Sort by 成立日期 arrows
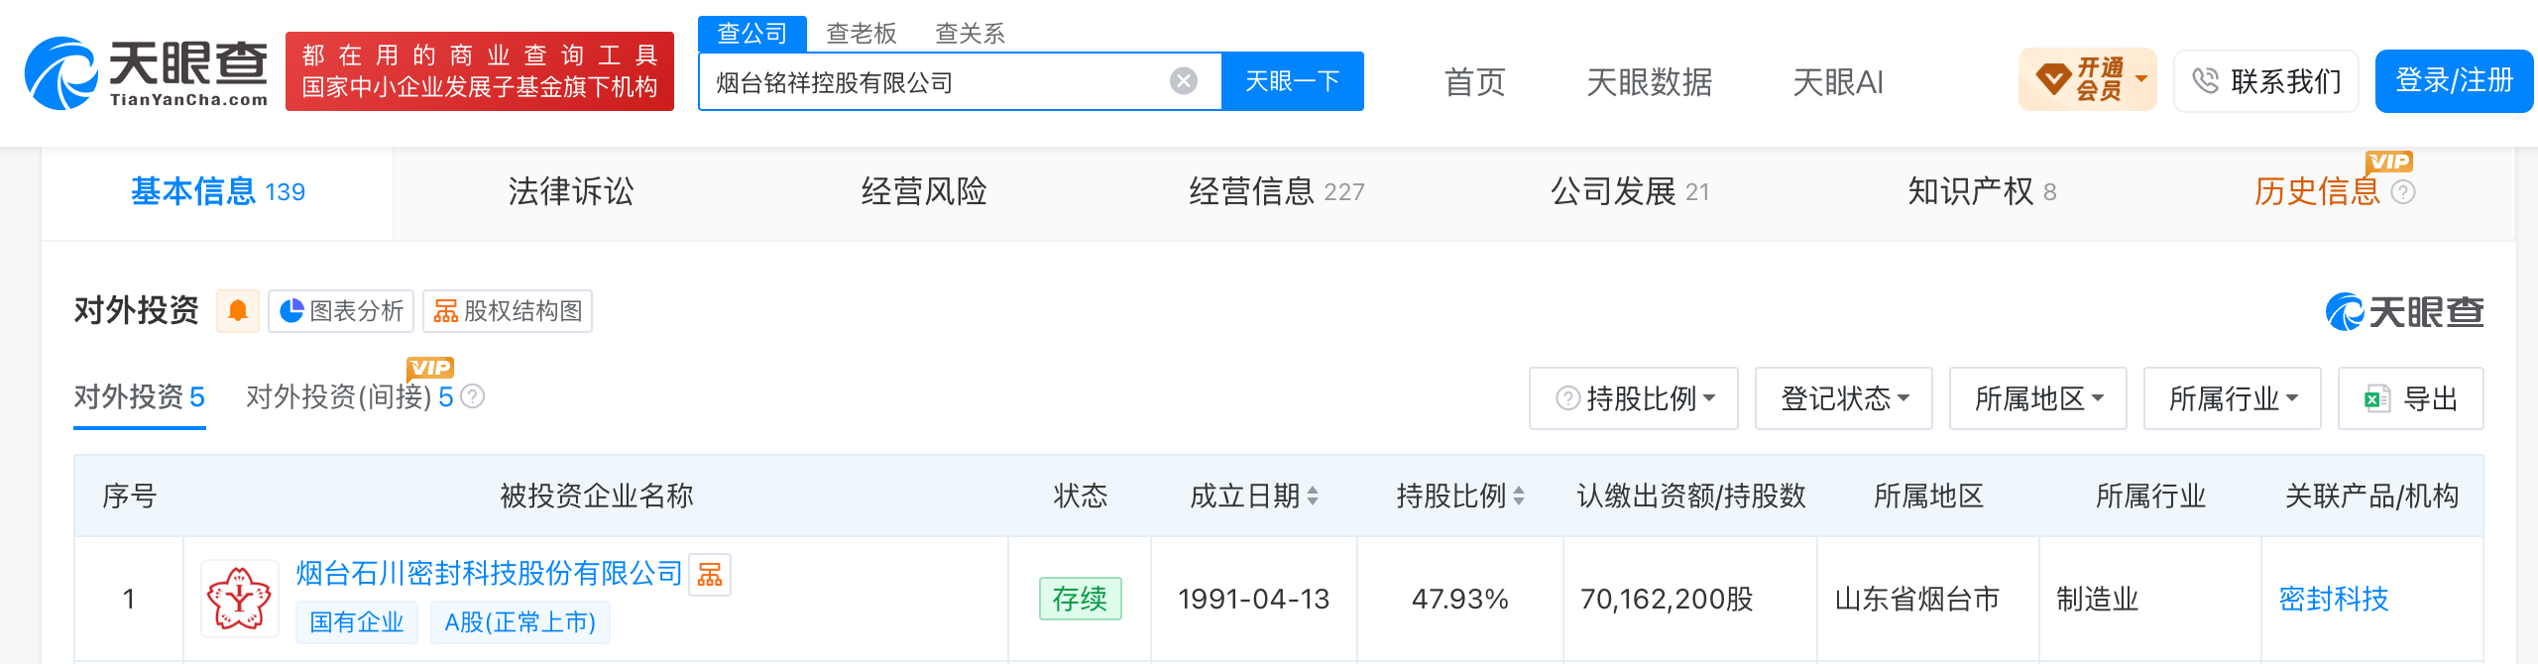 [x=1313, y=496]
